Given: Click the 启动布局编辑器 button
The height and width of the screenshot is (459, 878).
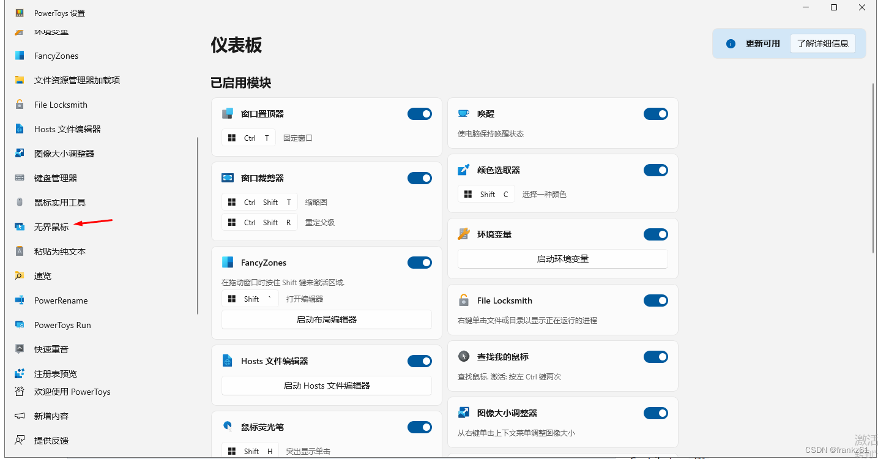Looking at the screenshot, I should point(327,319).
